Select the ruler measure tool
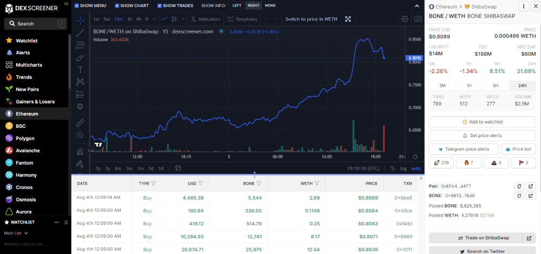The image size is (541, 254). click(80, 123)
